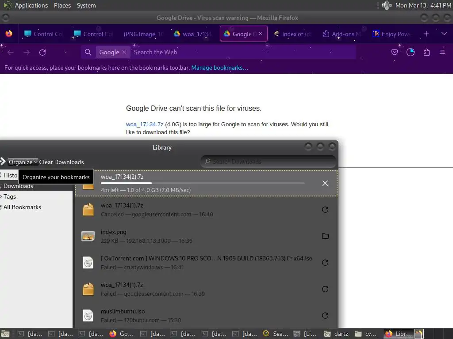Screen dimensions: 453x339
Task: Click the Manage bookmarks link
Action: (x=219, y=68)
